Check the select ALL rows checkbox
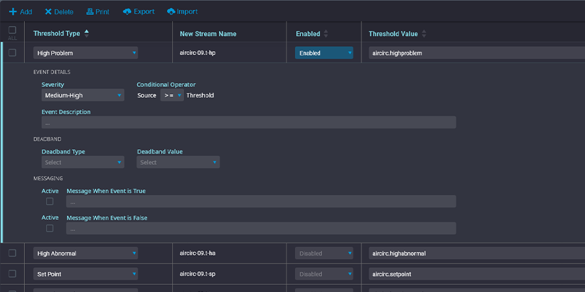The width and height of the screenshot is (585, 292). [x=12, y=30]
